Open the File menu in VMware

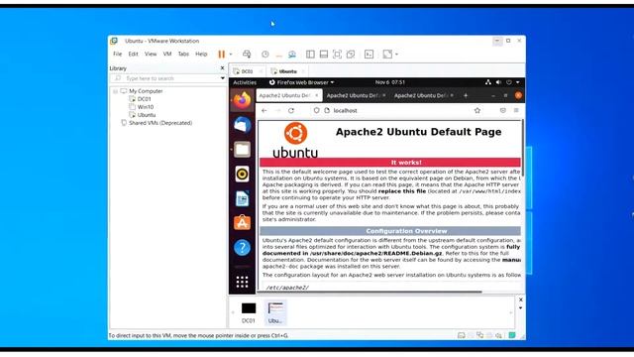point(117,54)
